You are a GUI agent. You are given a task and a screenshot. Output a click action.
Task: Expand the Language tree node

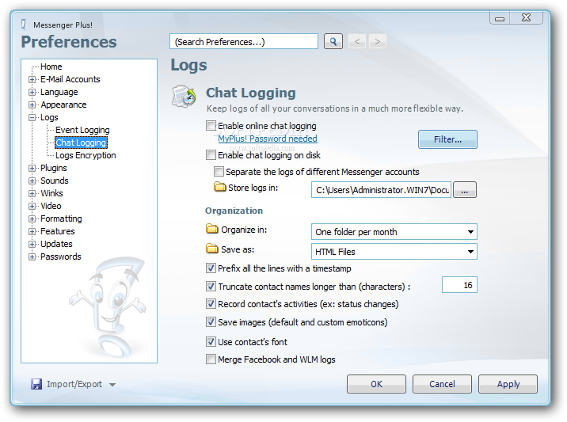32,92
